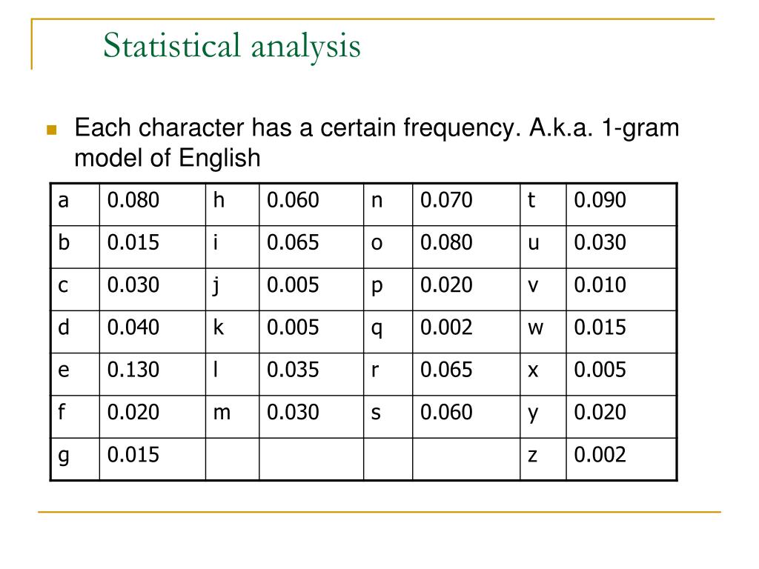Click the letter 'w' table cell
The height and width of the screenshot is (569, 759).
pos(543,332)
